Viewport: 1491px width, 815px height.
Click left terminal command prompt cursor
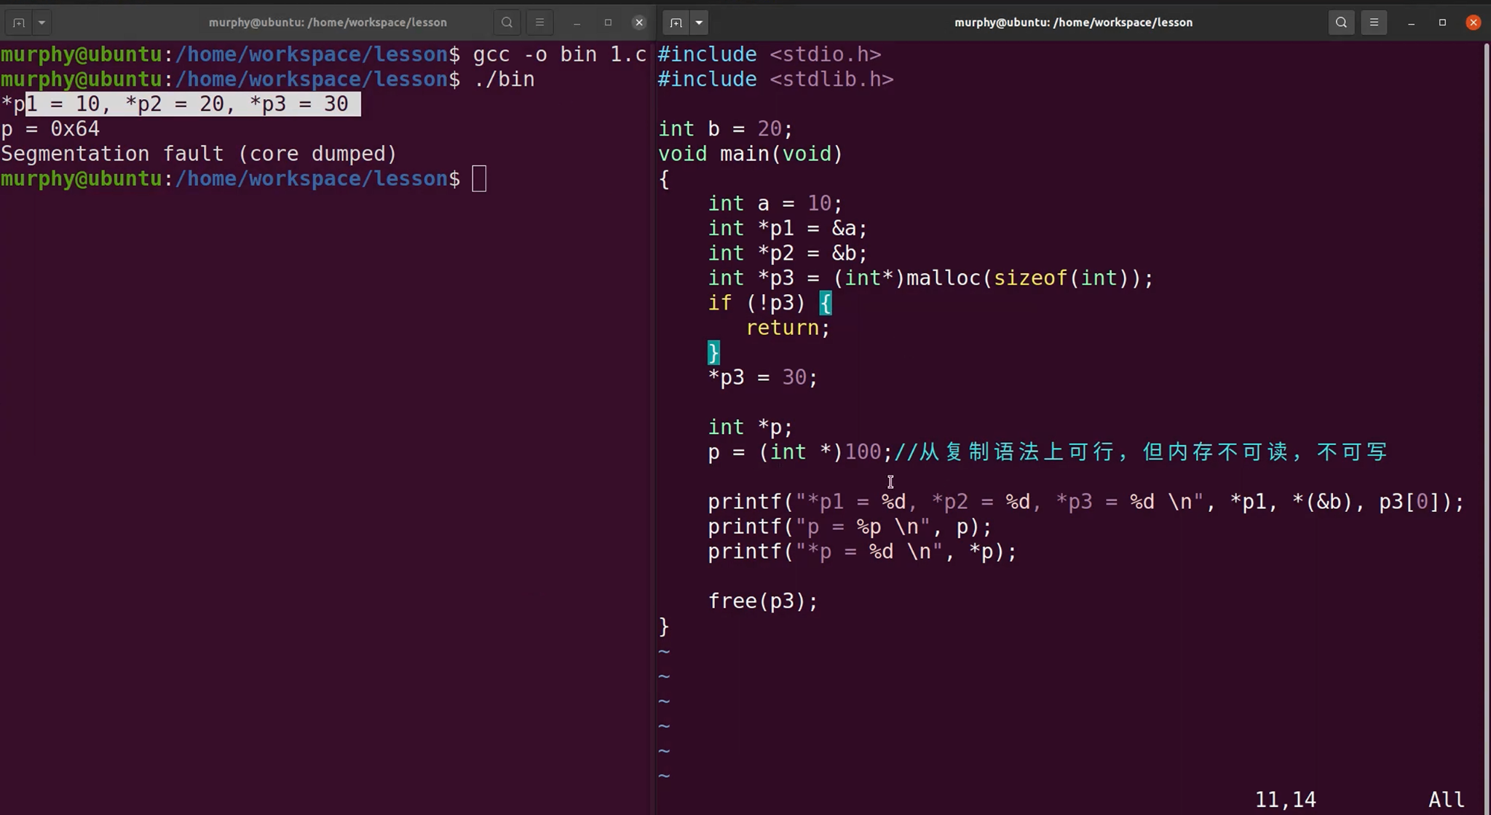(479, 179)
